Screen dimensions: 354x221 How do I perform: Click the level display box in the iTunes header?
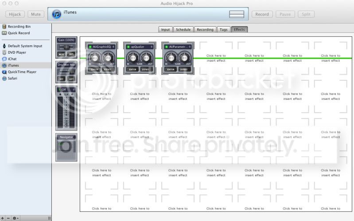(x=237, y=14)
